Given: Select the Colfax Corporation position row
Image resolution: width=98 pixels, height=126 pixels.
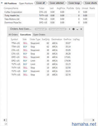Looking at the screenshot, I should pyautogui.click(x=49, y=12).
